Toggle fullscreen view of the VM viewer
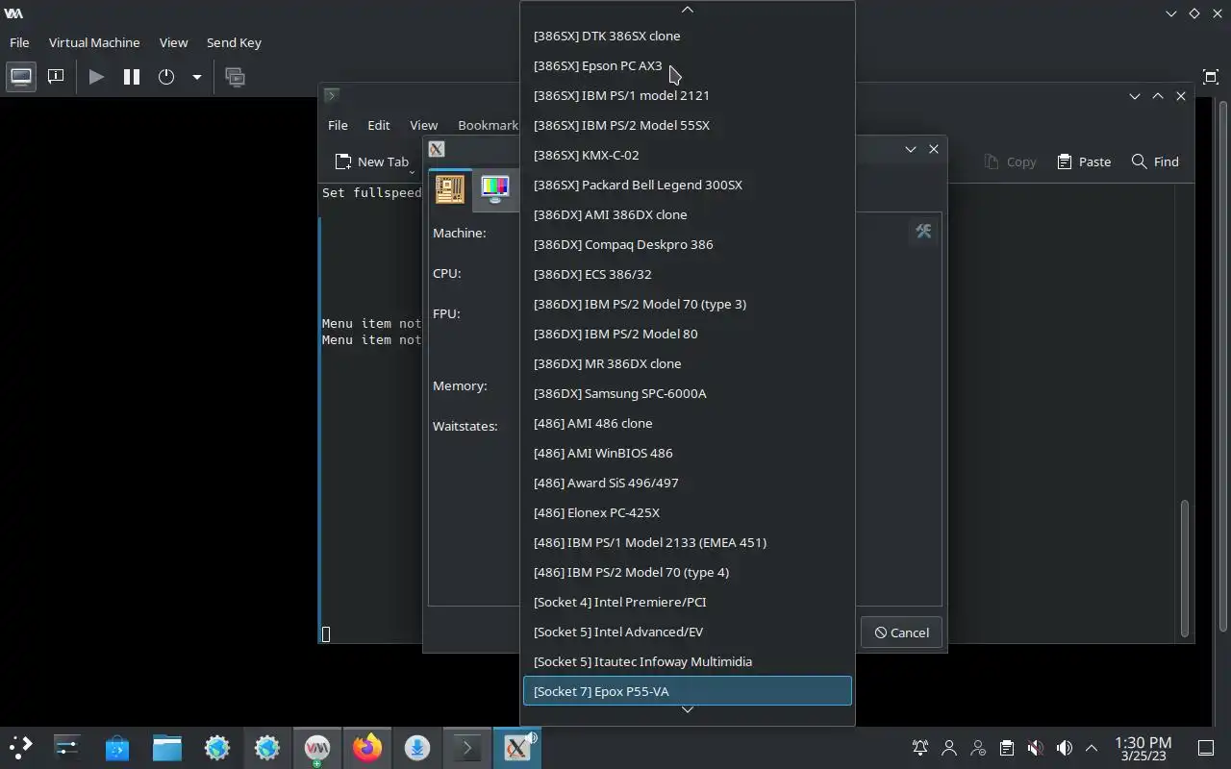The height and width of the screenshot is (769, 1231). tap(1211, 77)
